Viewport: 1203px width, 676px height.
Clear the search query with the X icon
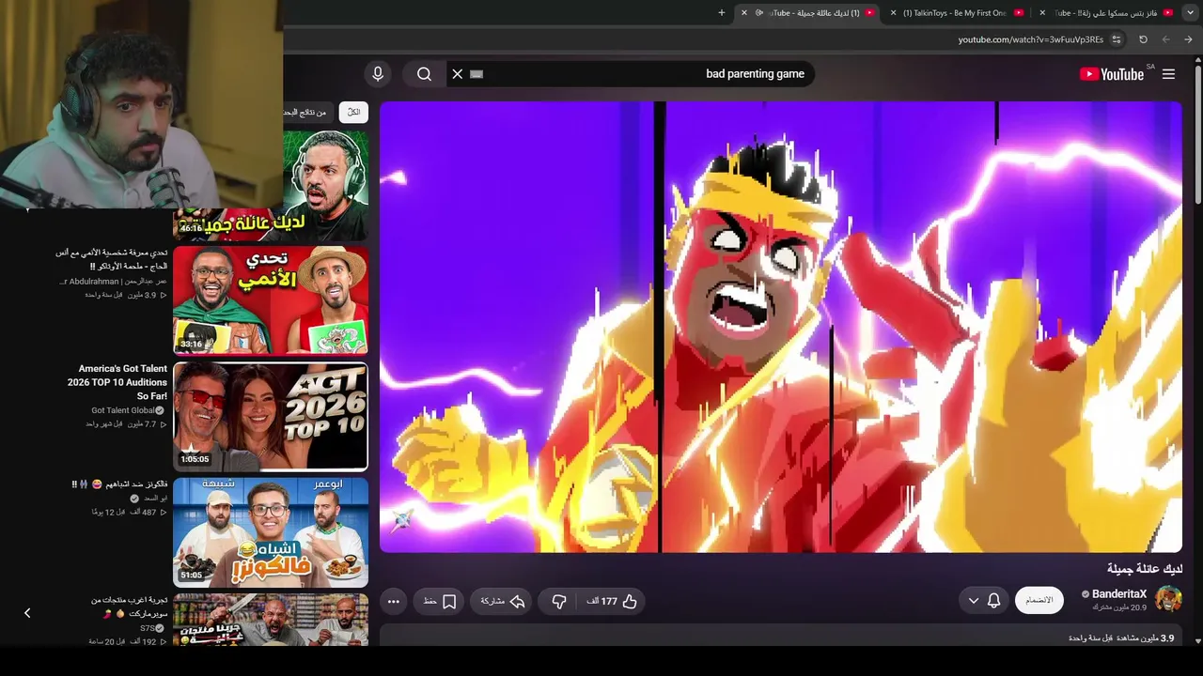[x=458, y=74]
